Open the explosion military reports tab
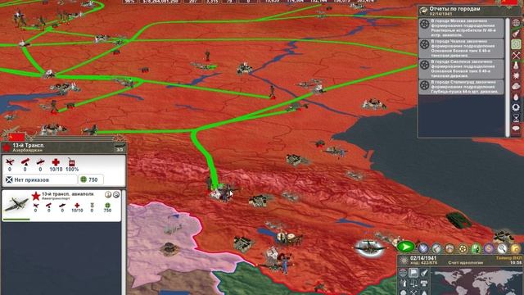 pyautogui.click(x=517, y=76)
